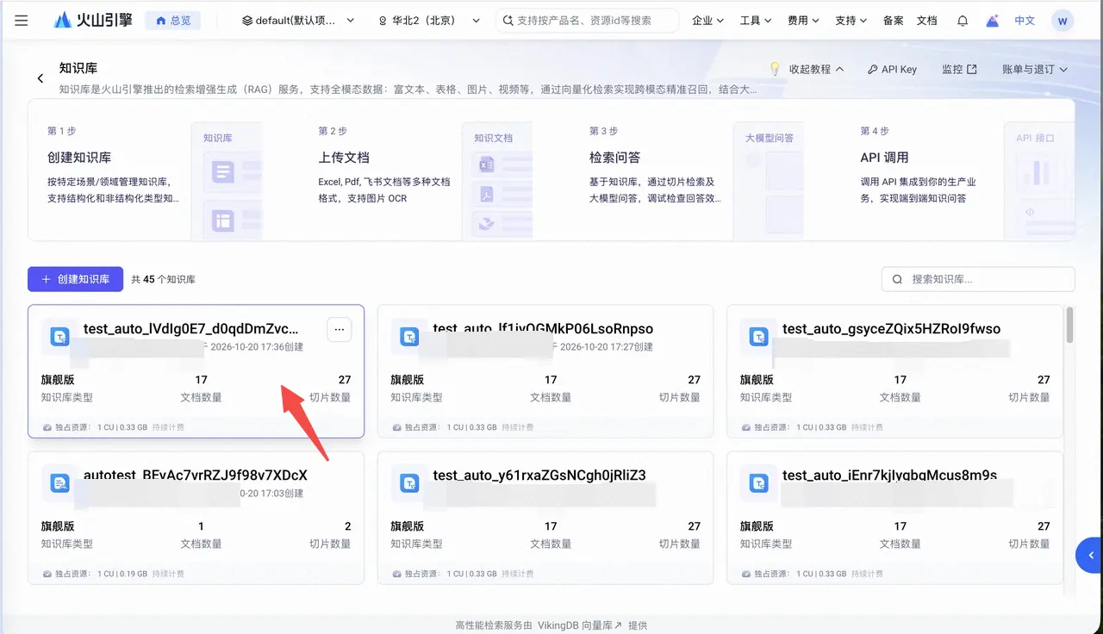Click the 共 45 个知识库 count text
Viewport: 1103px width, 634px height.
pos(164,279)
